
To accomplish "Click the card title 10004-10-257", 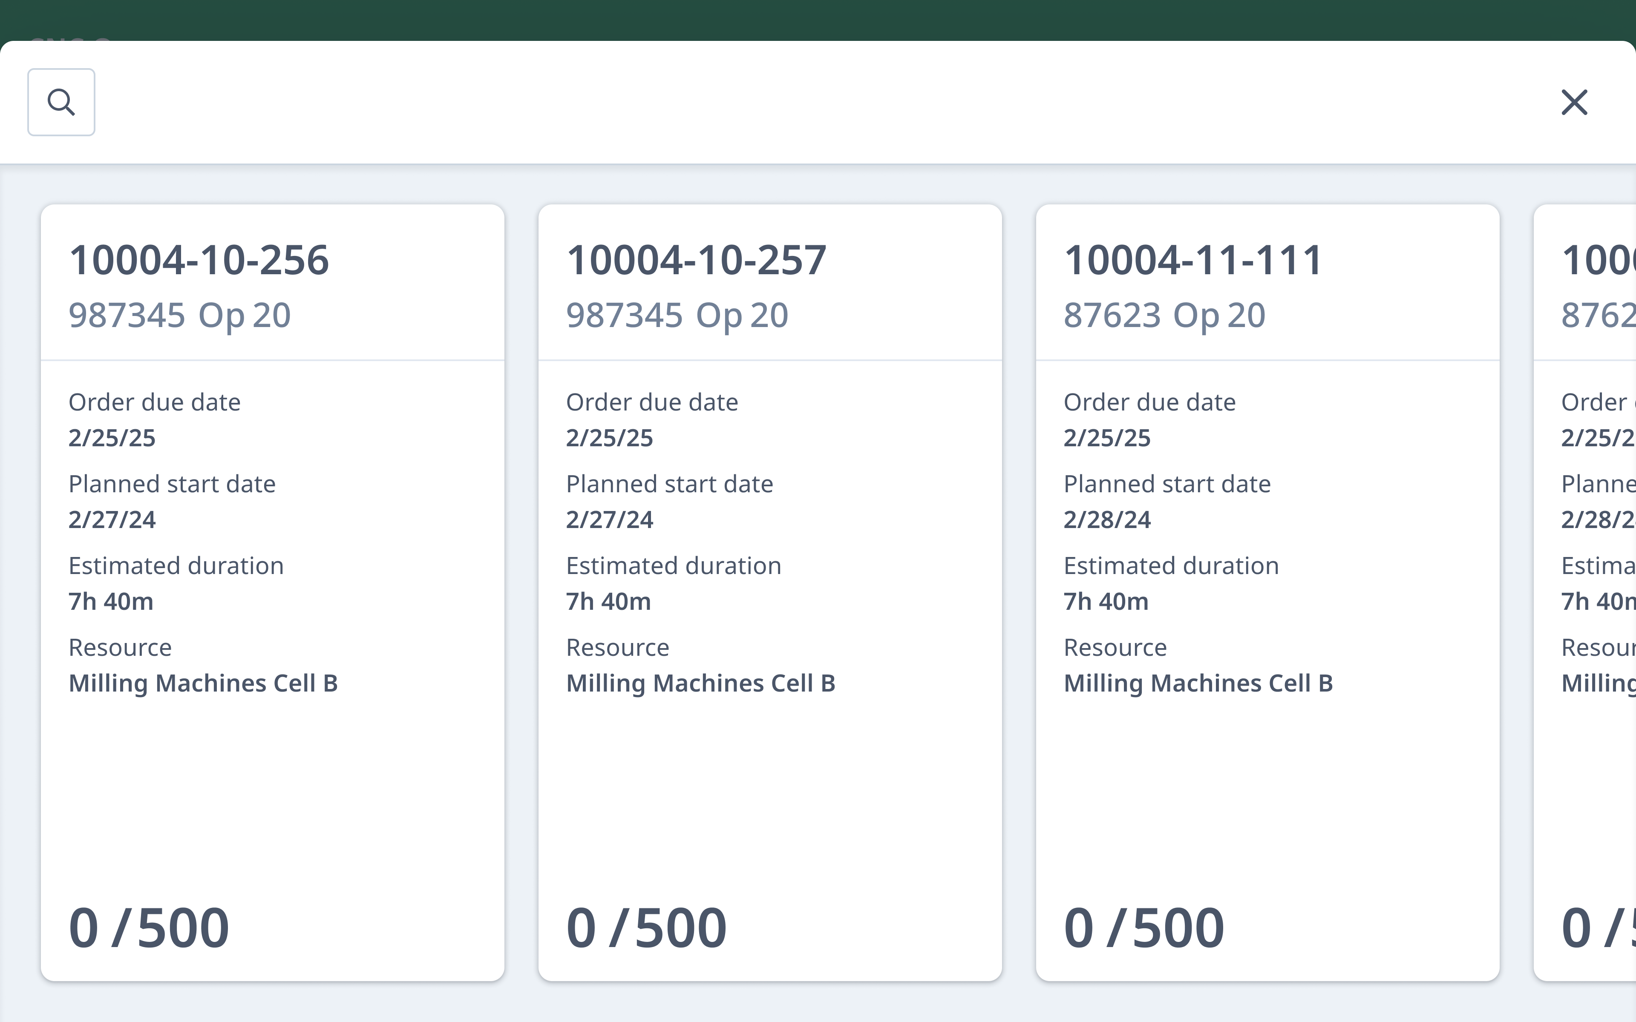I will coord(696,259).
